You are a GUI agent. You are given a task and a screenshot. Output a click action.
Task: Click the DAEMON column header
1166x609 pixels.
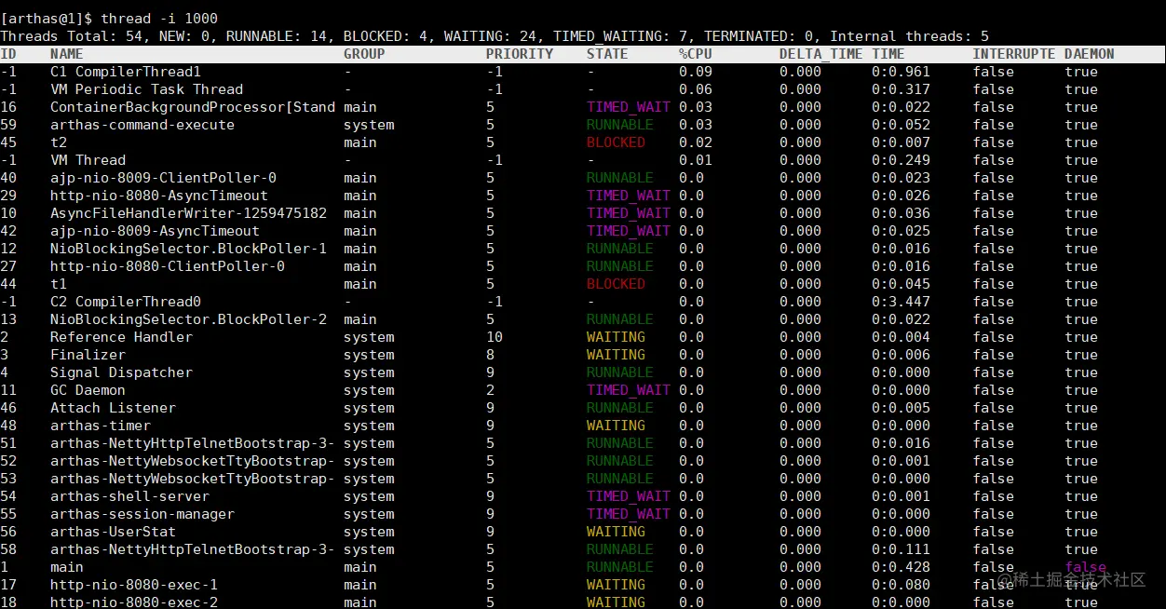point(1090,53)
